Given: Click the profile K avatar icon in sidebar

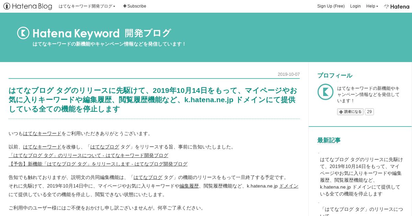Looking at the screenshot, I should coord(325,92).
